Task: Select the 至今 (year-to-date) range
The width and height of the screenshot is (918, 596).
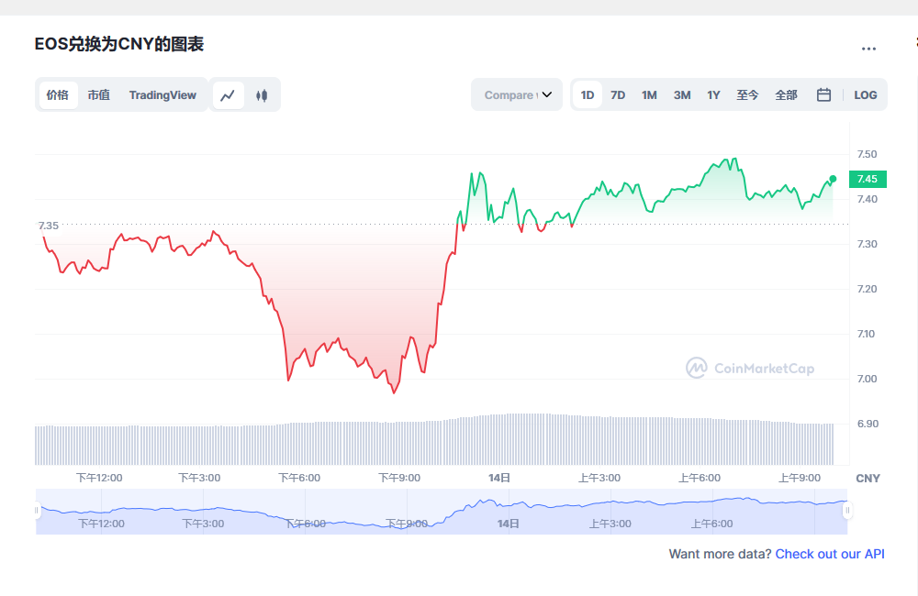Action: [748, 94]
